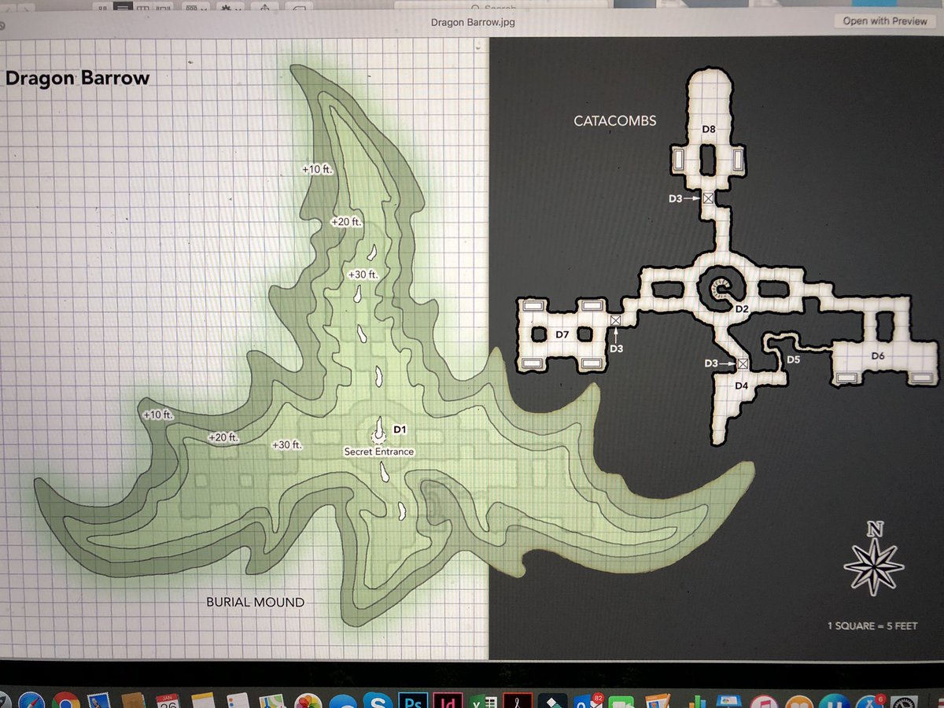Viewport: 944px width, 708px height.
Task: Launch iTunes from the Dock
Action: point(759,699)
